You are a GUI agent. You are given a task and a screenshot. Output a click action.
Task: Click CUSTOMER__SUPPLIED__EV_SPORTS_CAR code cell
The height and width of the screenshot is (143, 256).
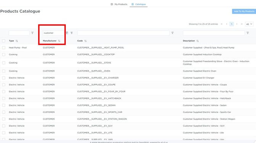pyautogui.click(x=100, y=112)
